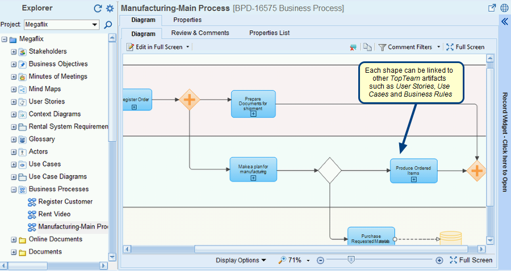Click Edit in Full Screen button
The height and width of the screenshot is (271, 511).
click(x=154, y=47)
